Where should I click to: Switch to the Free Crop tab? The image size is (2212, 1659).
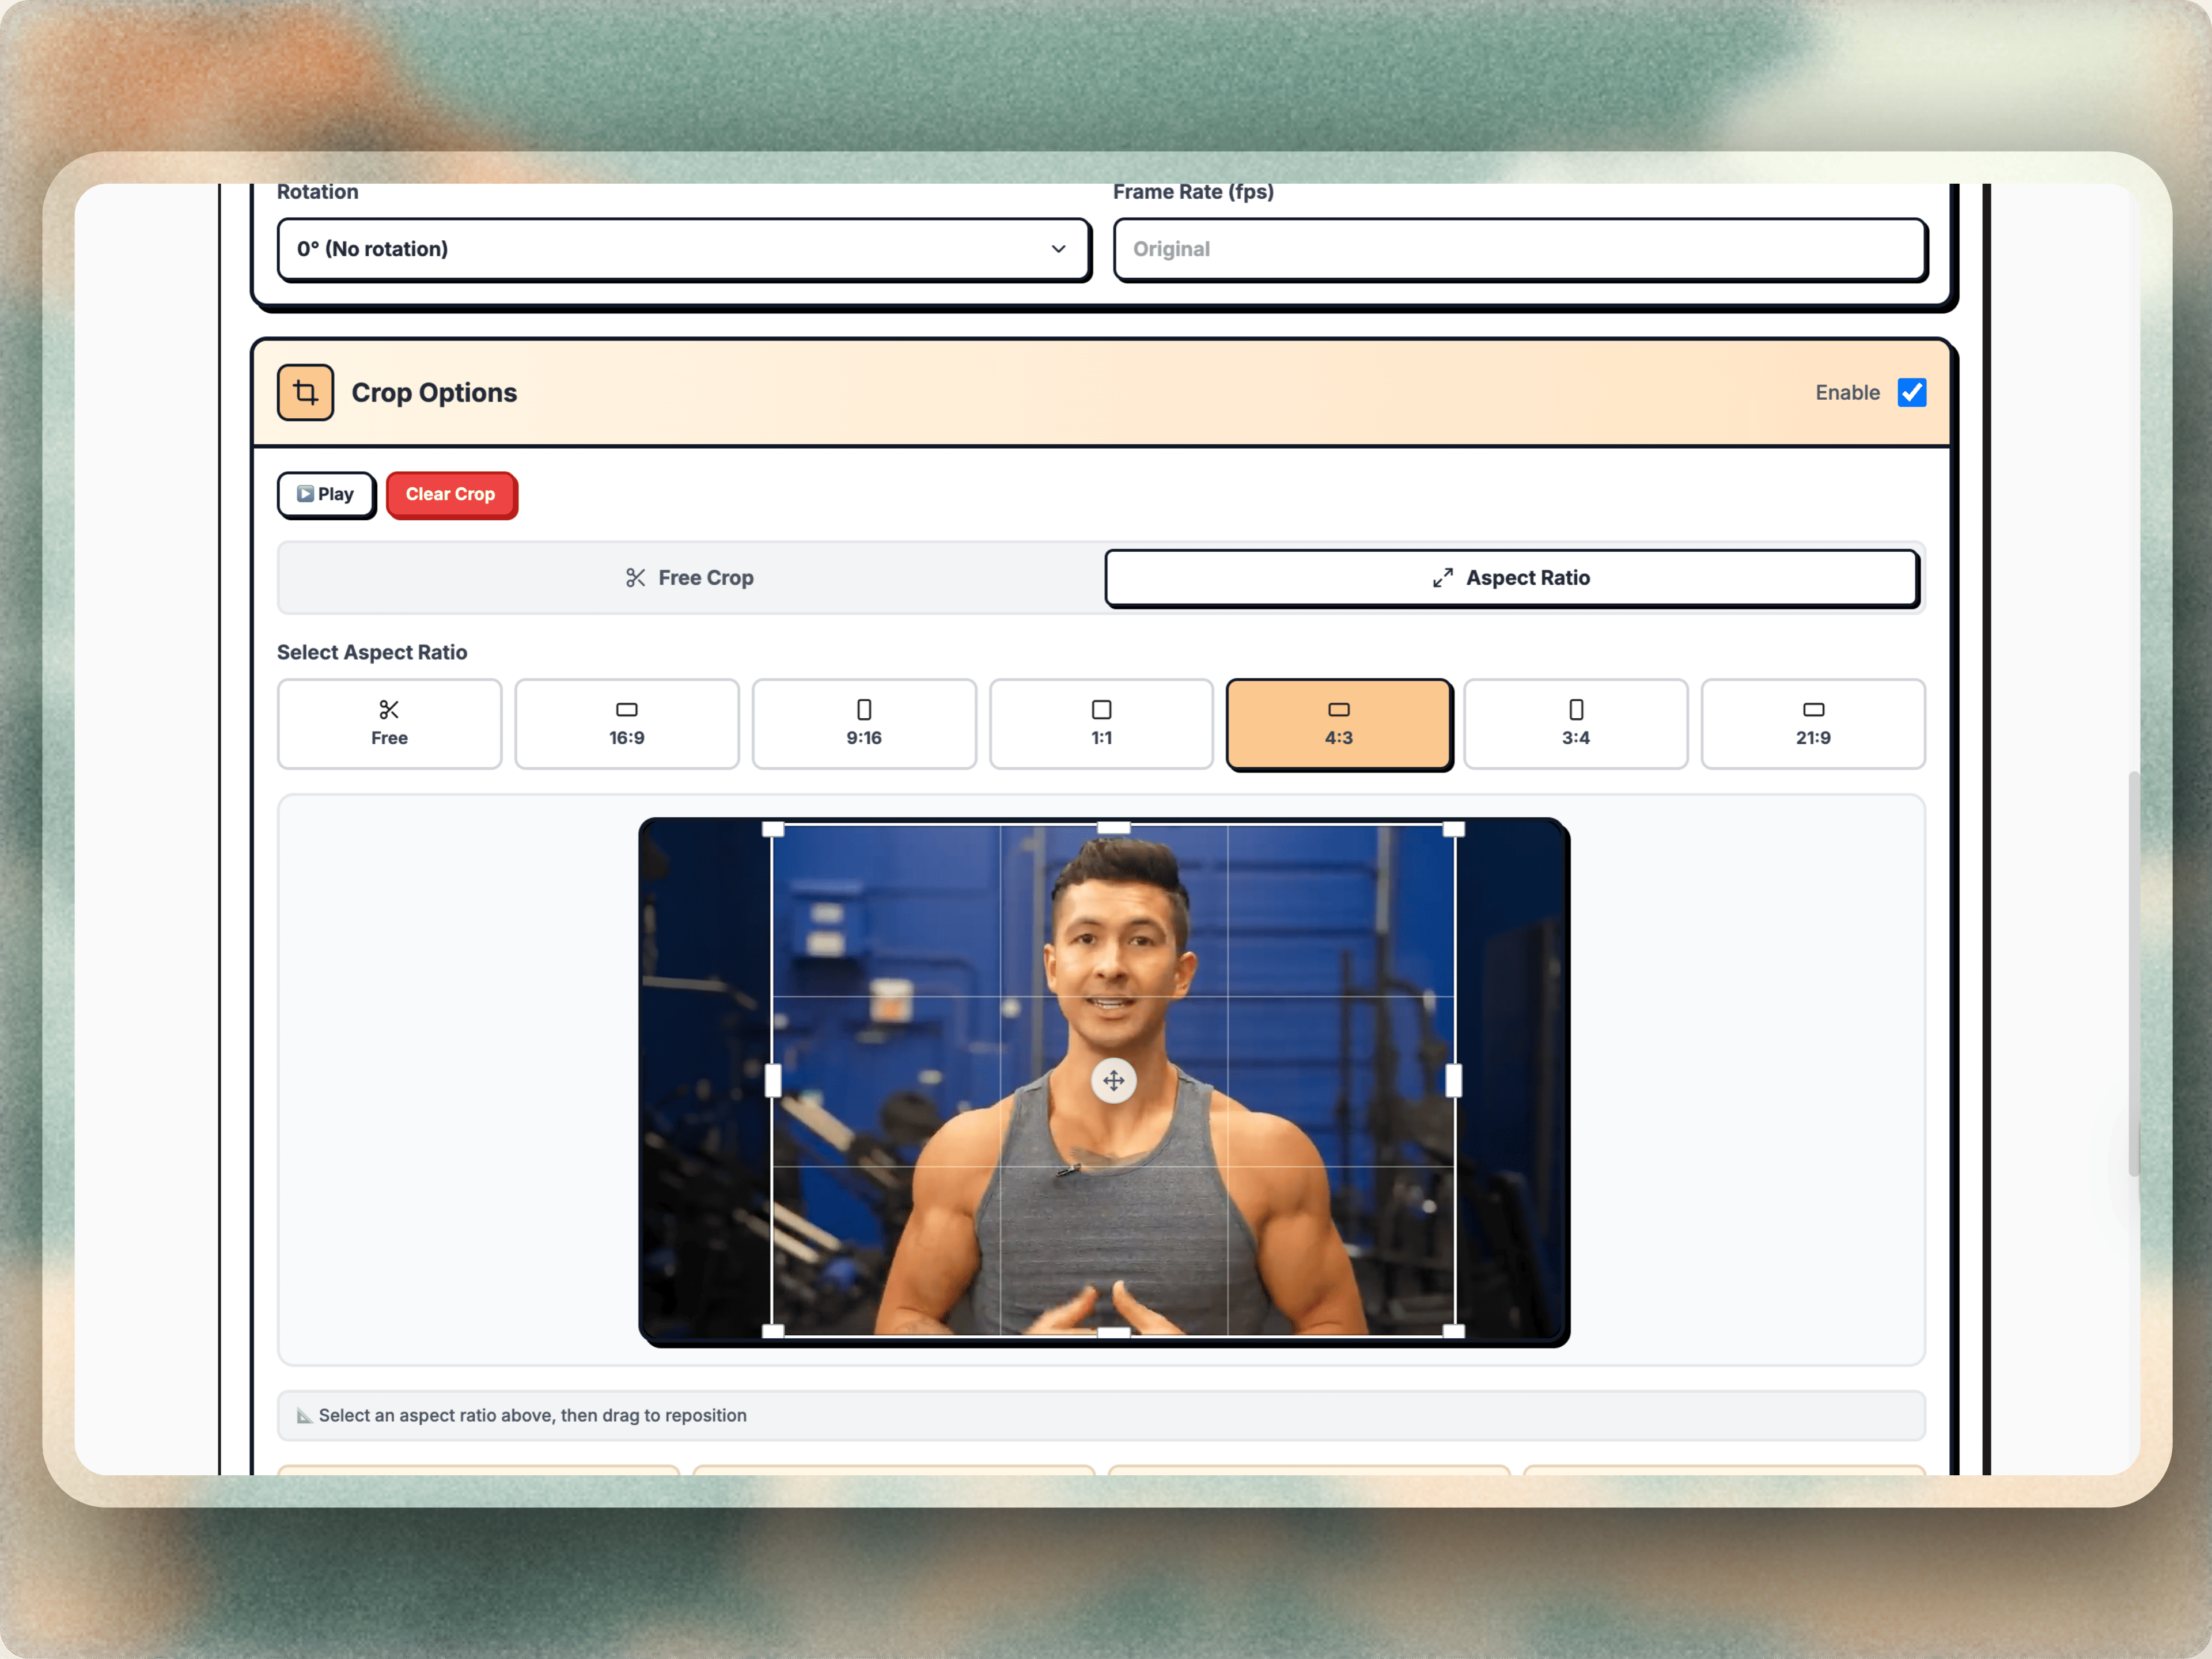pos(690,578)
